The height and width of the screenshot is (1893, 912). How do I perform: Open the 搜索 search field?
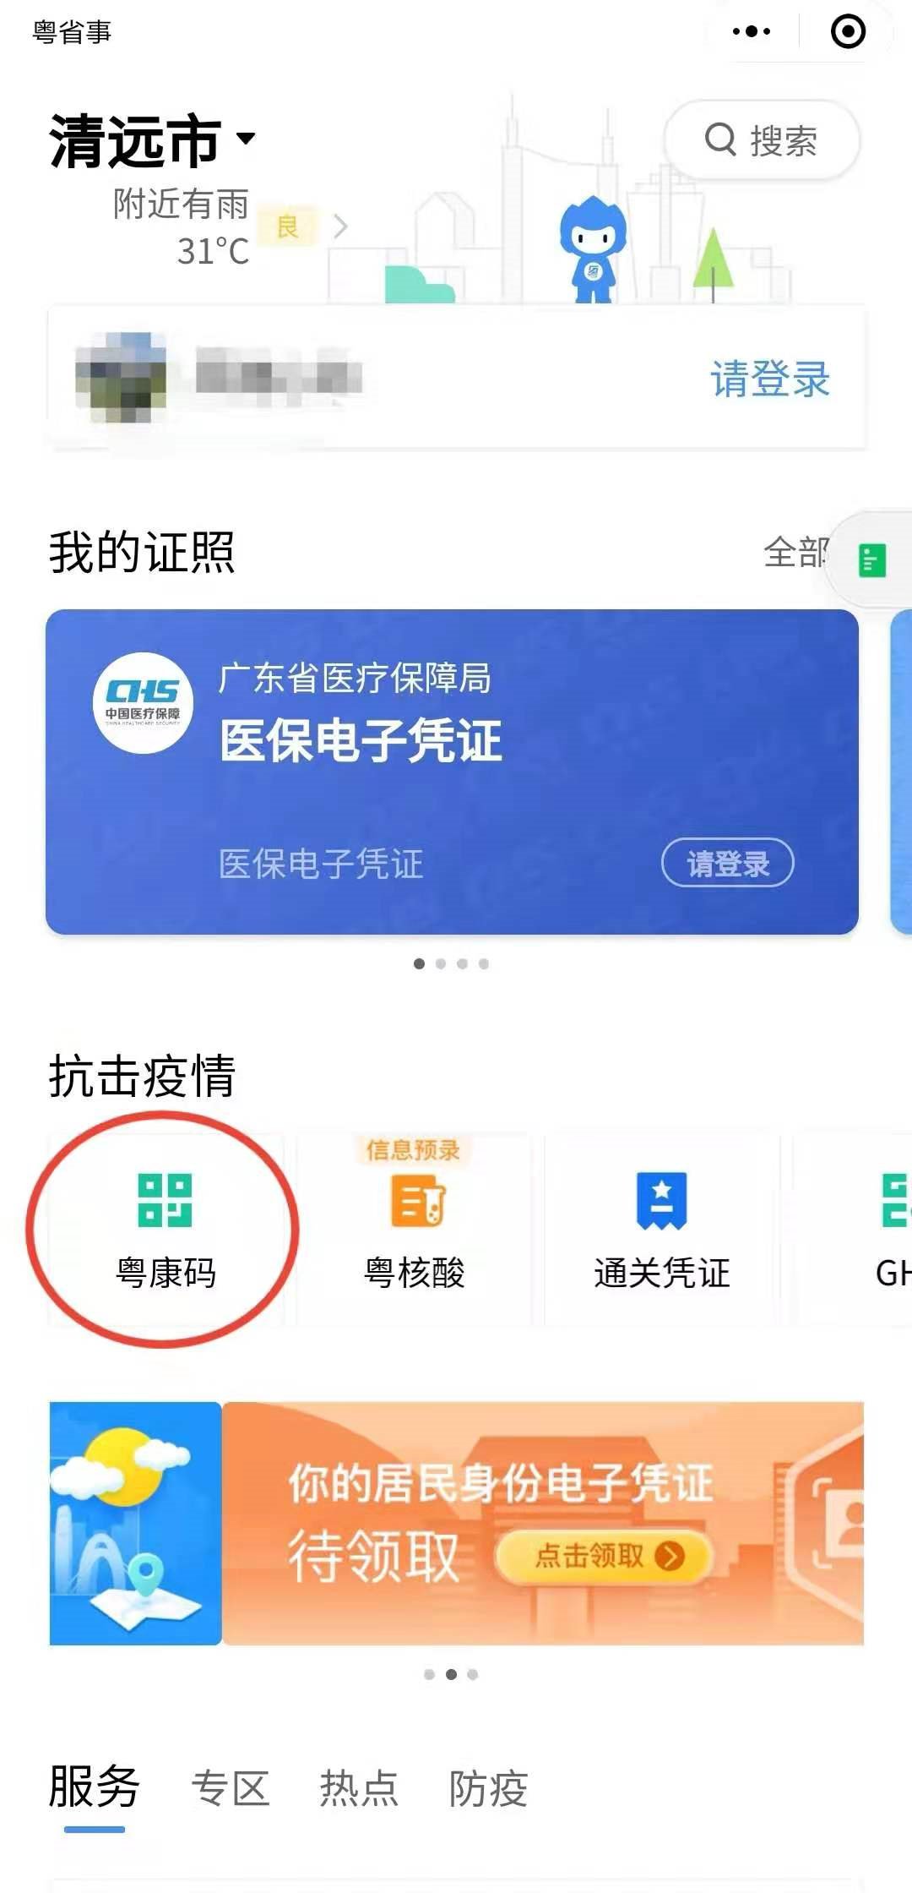763,140
